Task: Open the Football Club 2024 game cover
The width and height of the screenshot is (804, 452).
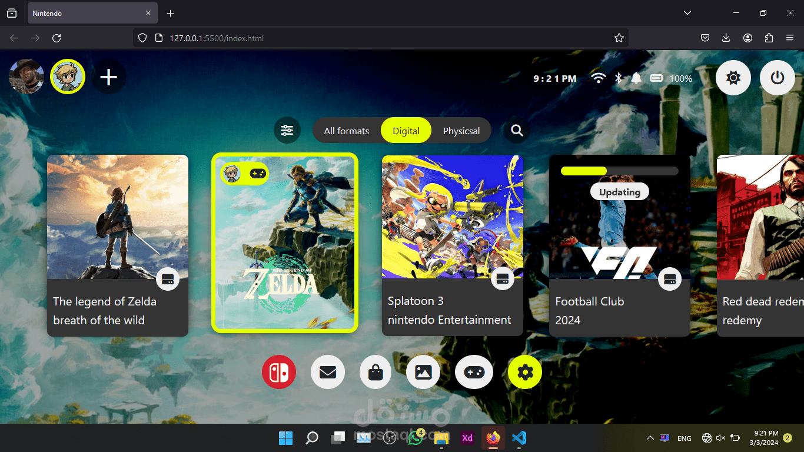Action: tap(620, 217)
